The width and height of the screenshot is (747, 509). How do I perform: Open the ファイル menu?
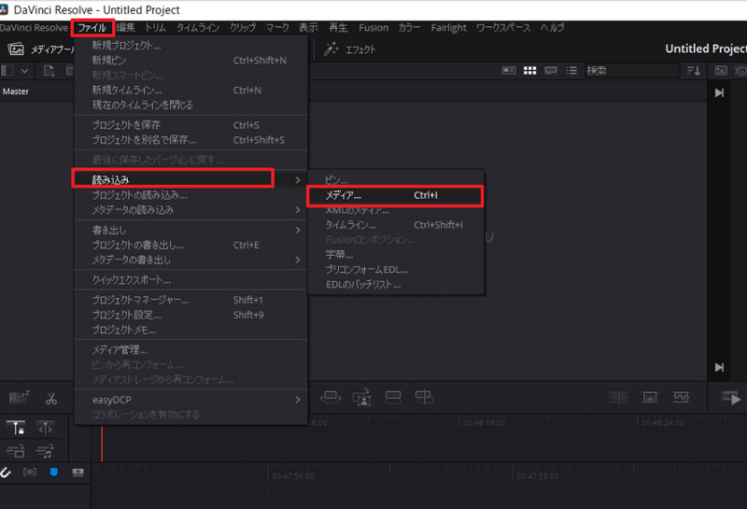(x=92, y=28)
